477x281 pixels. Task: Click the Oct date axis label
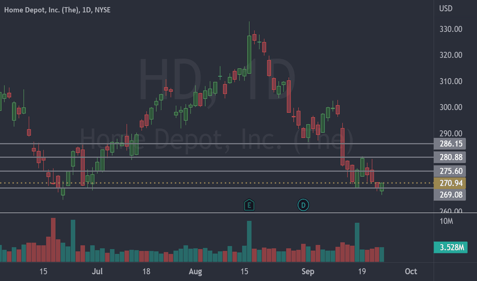[x=410, y=271]
